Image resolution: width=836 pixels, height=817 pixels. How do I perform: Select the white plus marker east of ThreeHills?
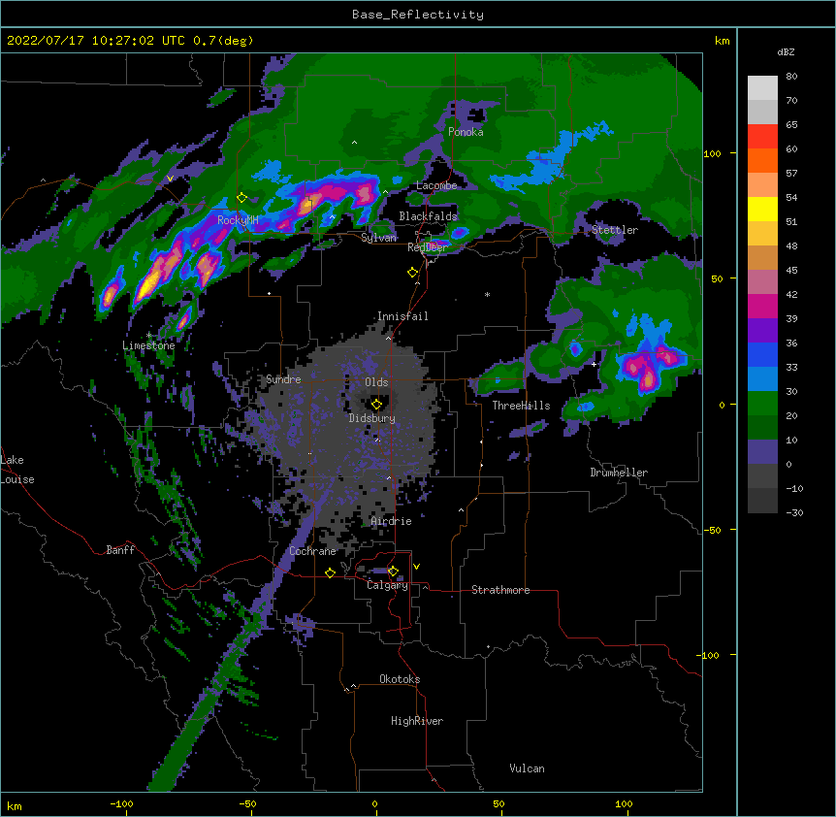click(x=595, y=364)
